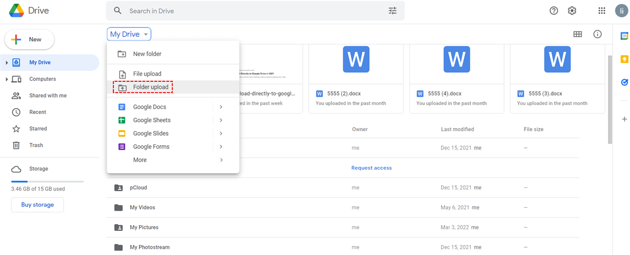Click the Search in Drive field
Image resolution: width=630 pixels, height=255 pixels.
(x=252, y=11)
